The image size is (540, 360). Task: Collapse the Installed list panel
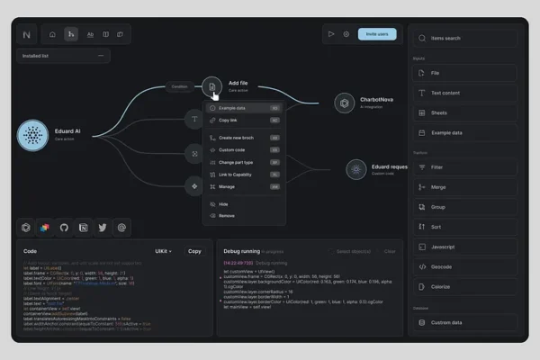[100, 56]
